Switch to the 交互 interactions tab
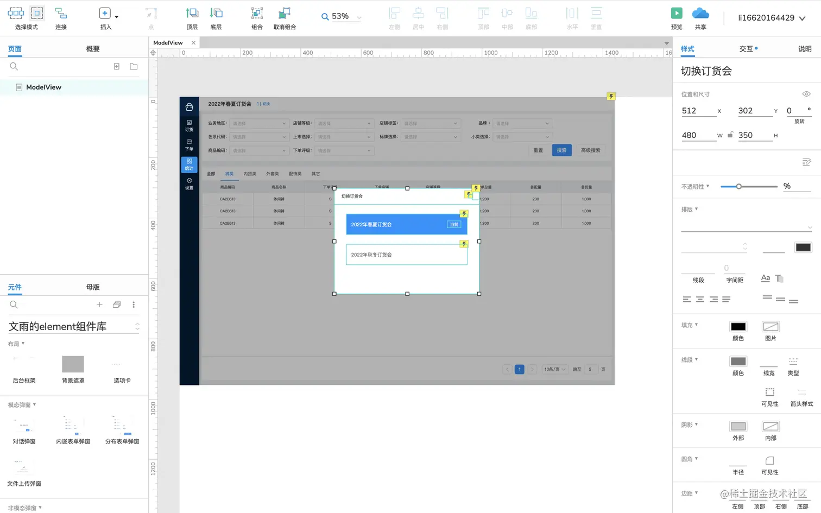This screenshot has width=821, height=513. 748,49
